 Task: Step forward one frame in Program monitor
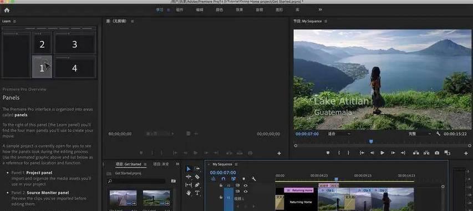393,153
